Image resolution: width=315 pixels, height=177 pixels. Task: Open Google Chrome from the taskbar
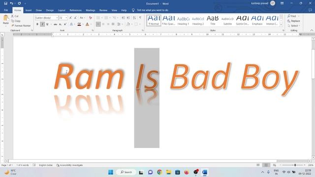pos(159,172)
